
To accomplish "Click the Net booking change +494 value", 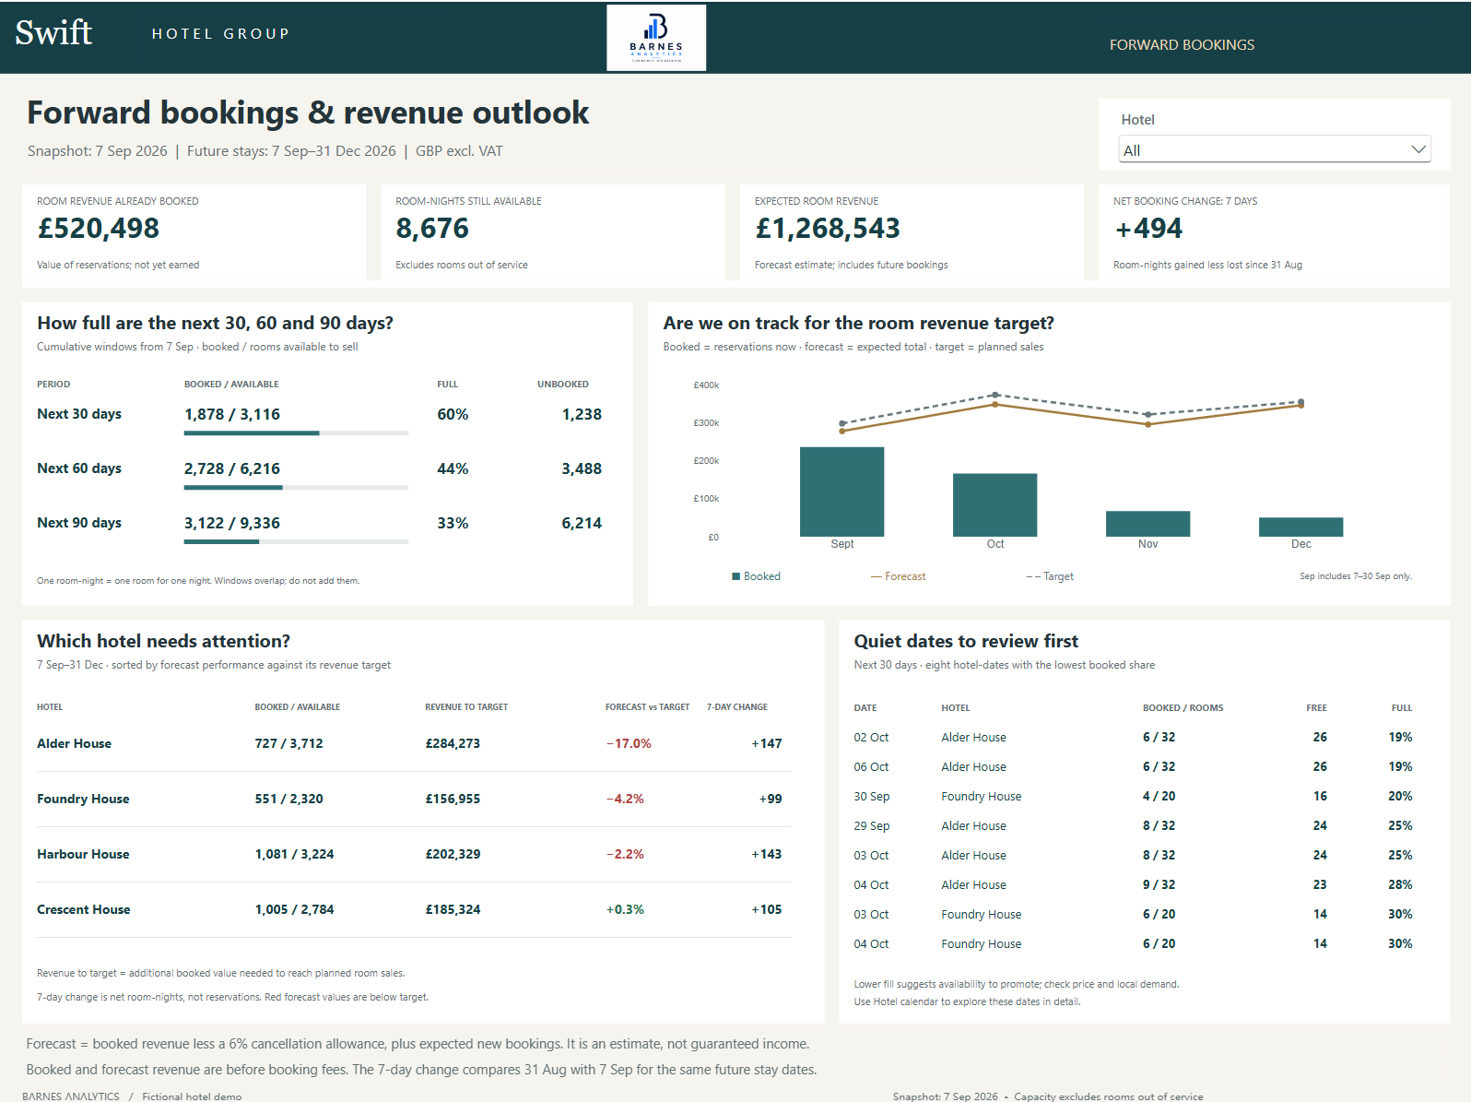I will tap(1148, 228).
